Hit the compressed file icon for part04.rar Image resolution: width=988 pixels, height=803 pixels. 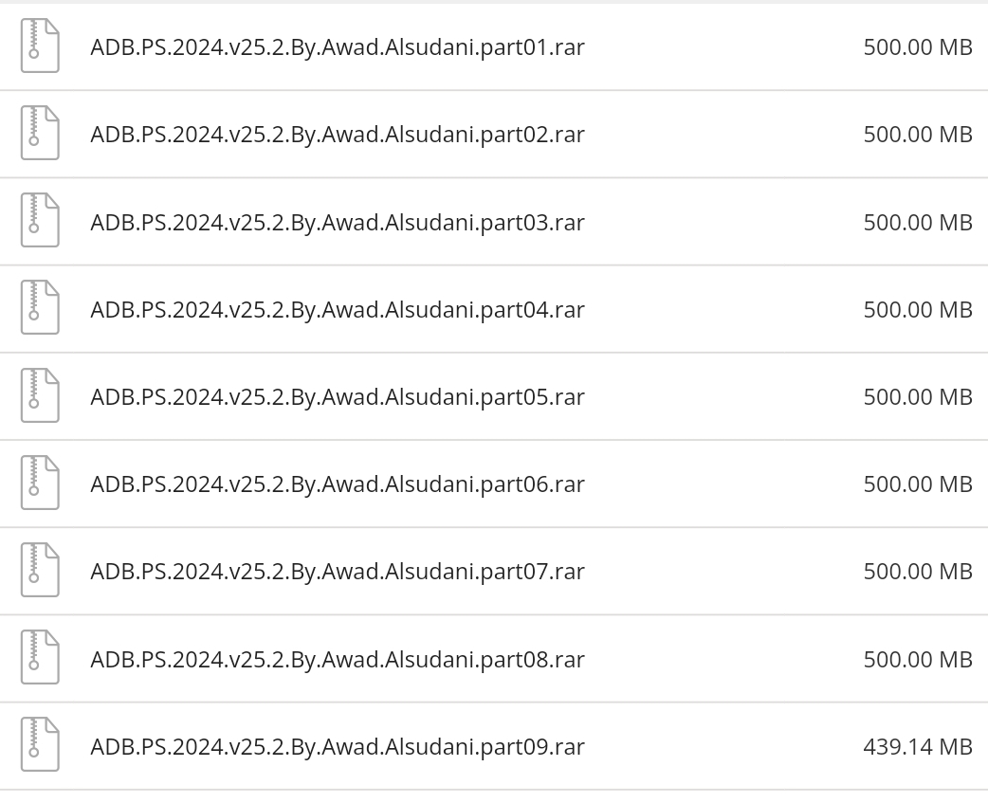click(x=40, y=308)
